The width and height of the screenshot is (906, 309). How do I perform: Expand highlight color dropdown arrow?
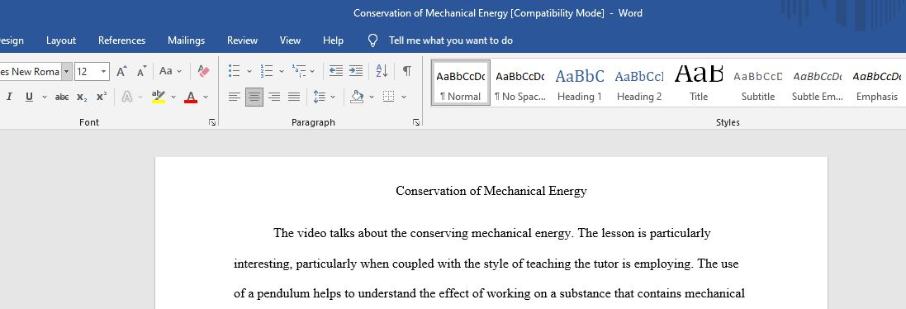[x=173, y=97]
